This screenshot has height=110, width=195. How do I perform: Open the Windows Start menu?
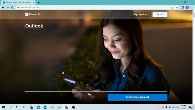(x=3, y=107)
